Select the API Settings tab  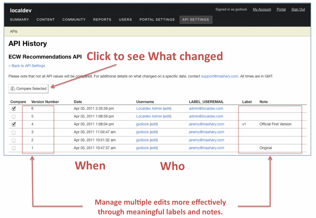196,19
